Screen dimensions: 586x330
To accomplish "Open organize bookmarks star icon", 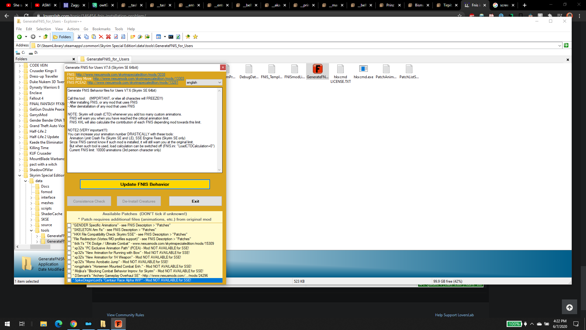I will click(195, 37).
